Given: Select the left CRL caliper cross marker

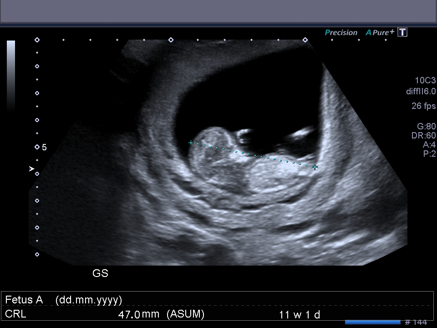Looking at the screenshot, I should coord(191,143).
